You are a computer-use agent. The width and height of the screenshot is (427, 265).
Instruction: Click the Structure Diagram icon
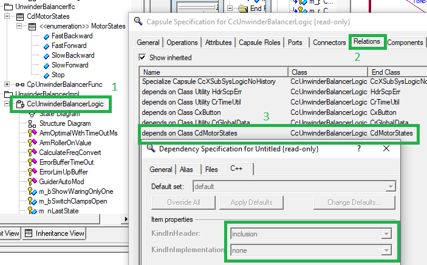pos(32,124)
